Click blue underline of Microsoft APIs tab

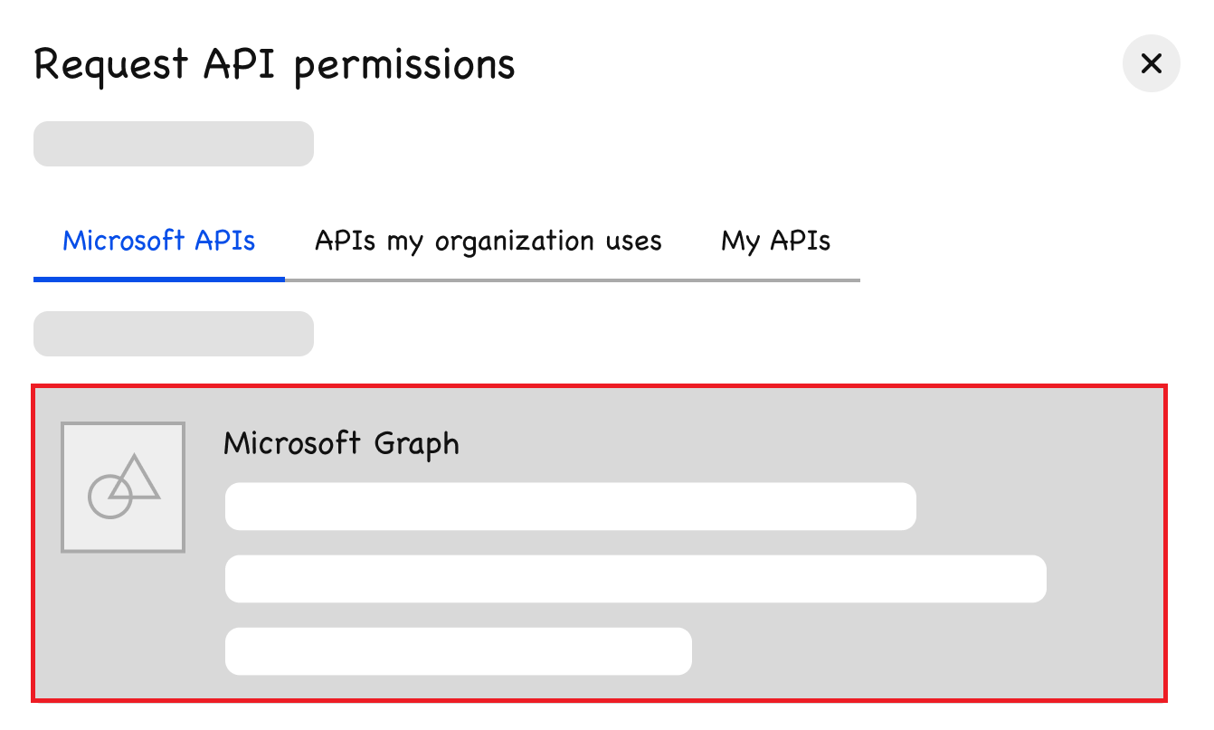pos(158,280)
